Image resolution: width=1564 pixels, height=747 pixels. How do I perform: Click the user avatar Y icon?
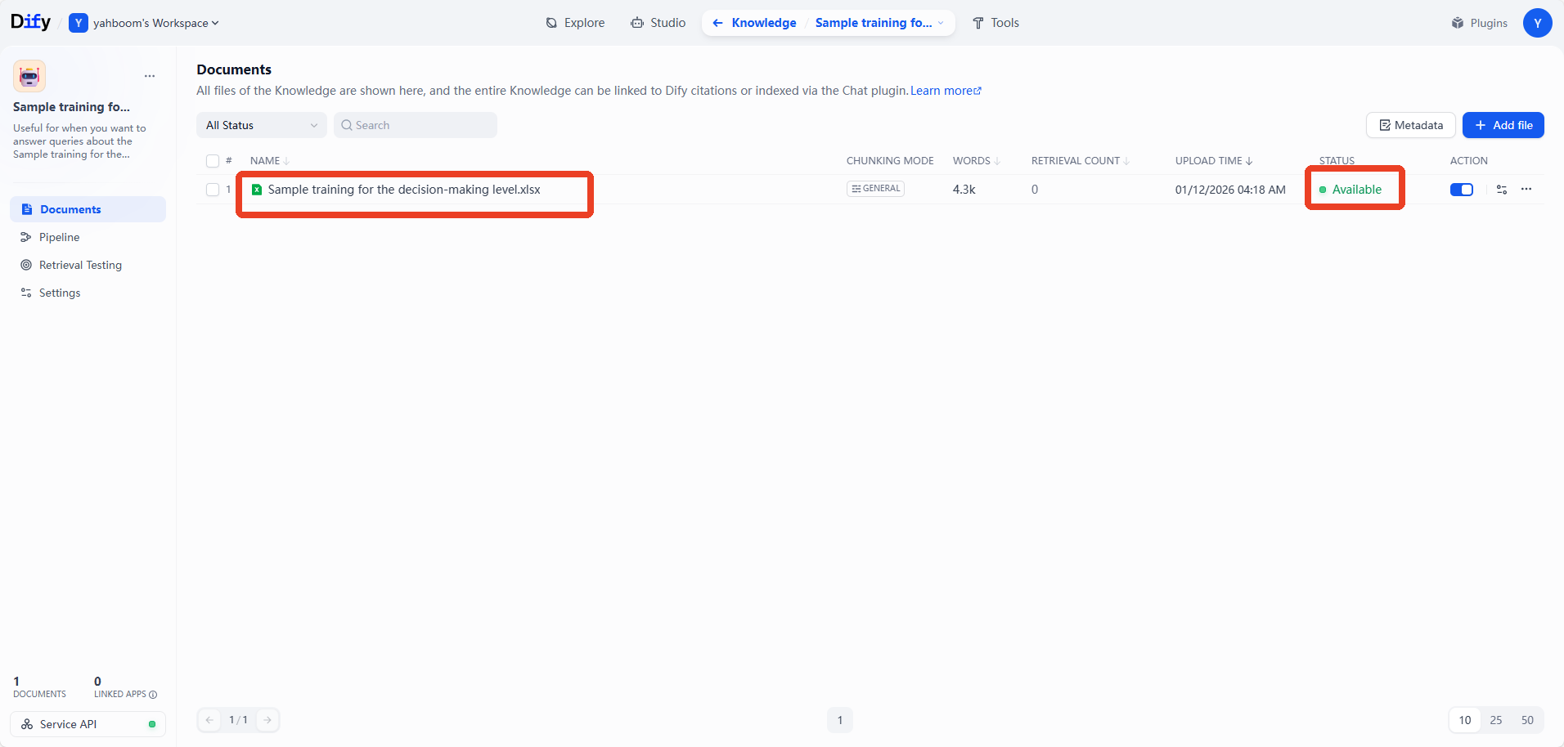pyautogui.click(x=1537, y=23)
